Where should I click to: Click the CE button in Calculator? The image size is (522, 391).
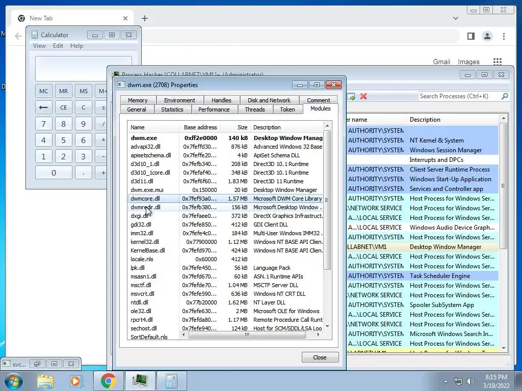point(63,107)
